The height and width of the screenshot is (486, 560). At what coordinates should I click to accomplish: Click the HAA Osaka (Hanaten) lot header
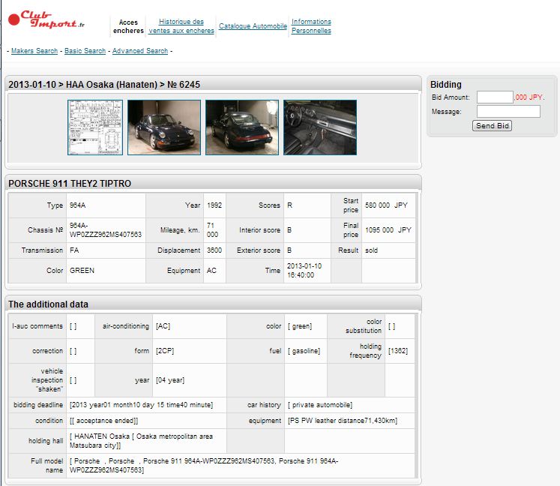[x=104, y=85]
